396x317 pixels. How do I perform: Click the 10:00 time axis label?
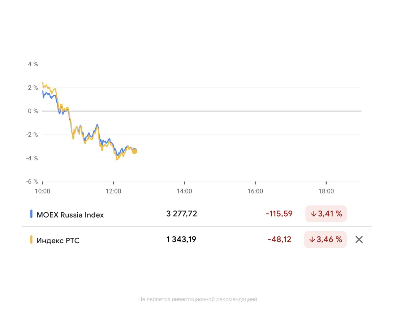(x=42, y=191)
